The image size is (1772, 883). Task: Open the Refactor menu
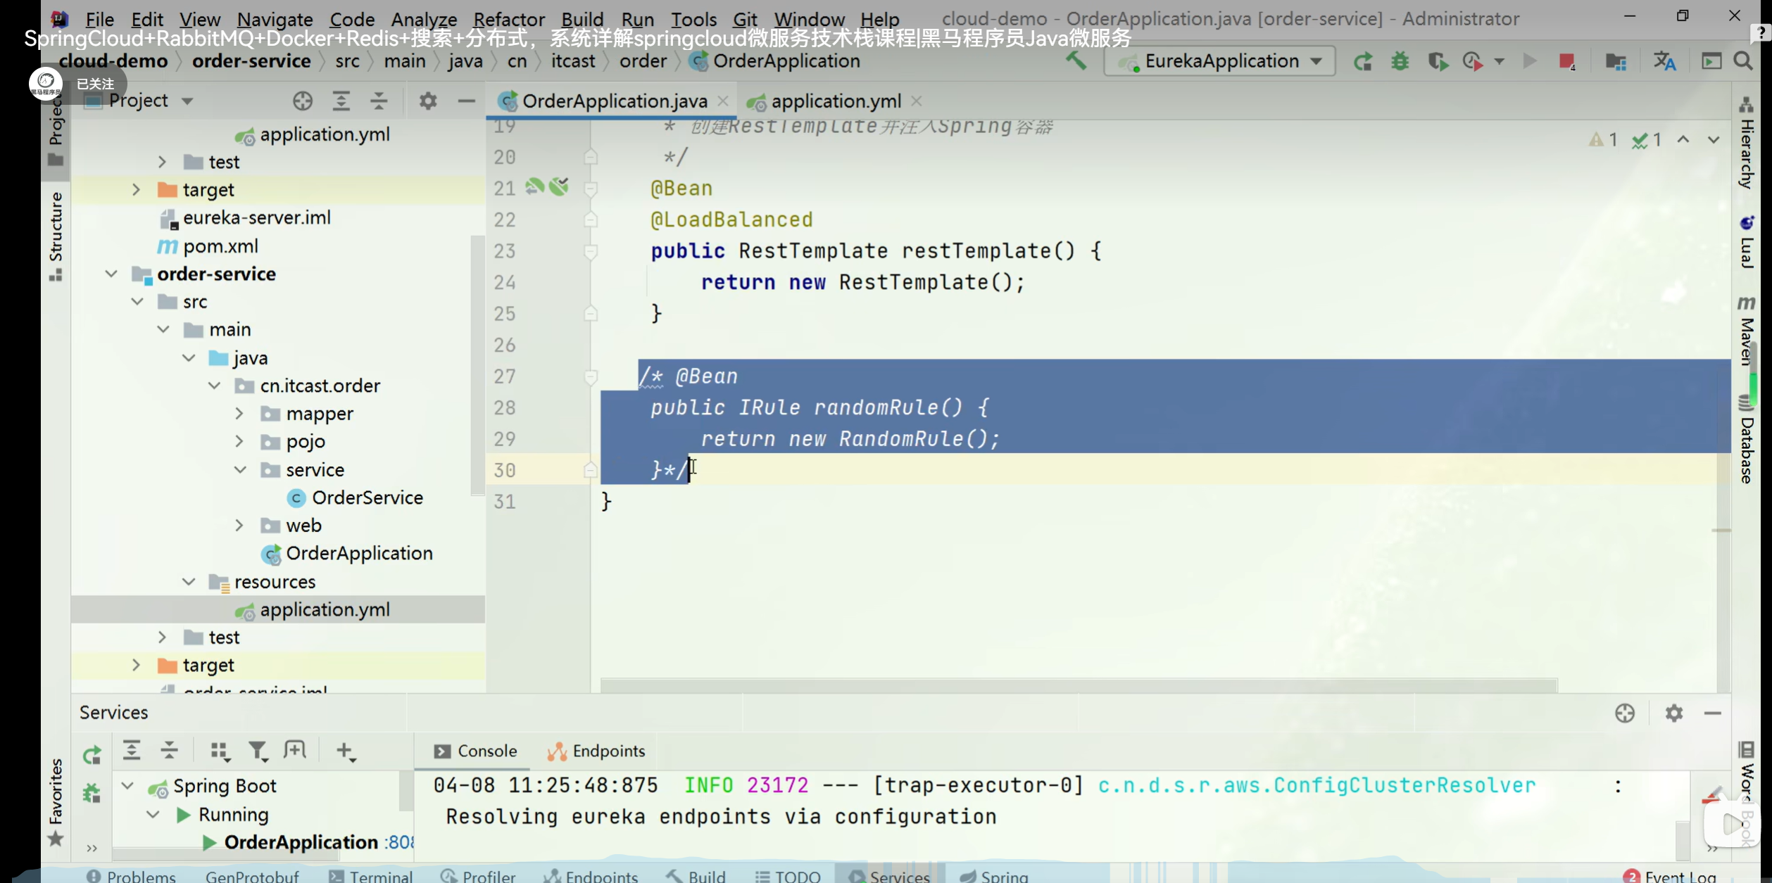click(508, 19)
